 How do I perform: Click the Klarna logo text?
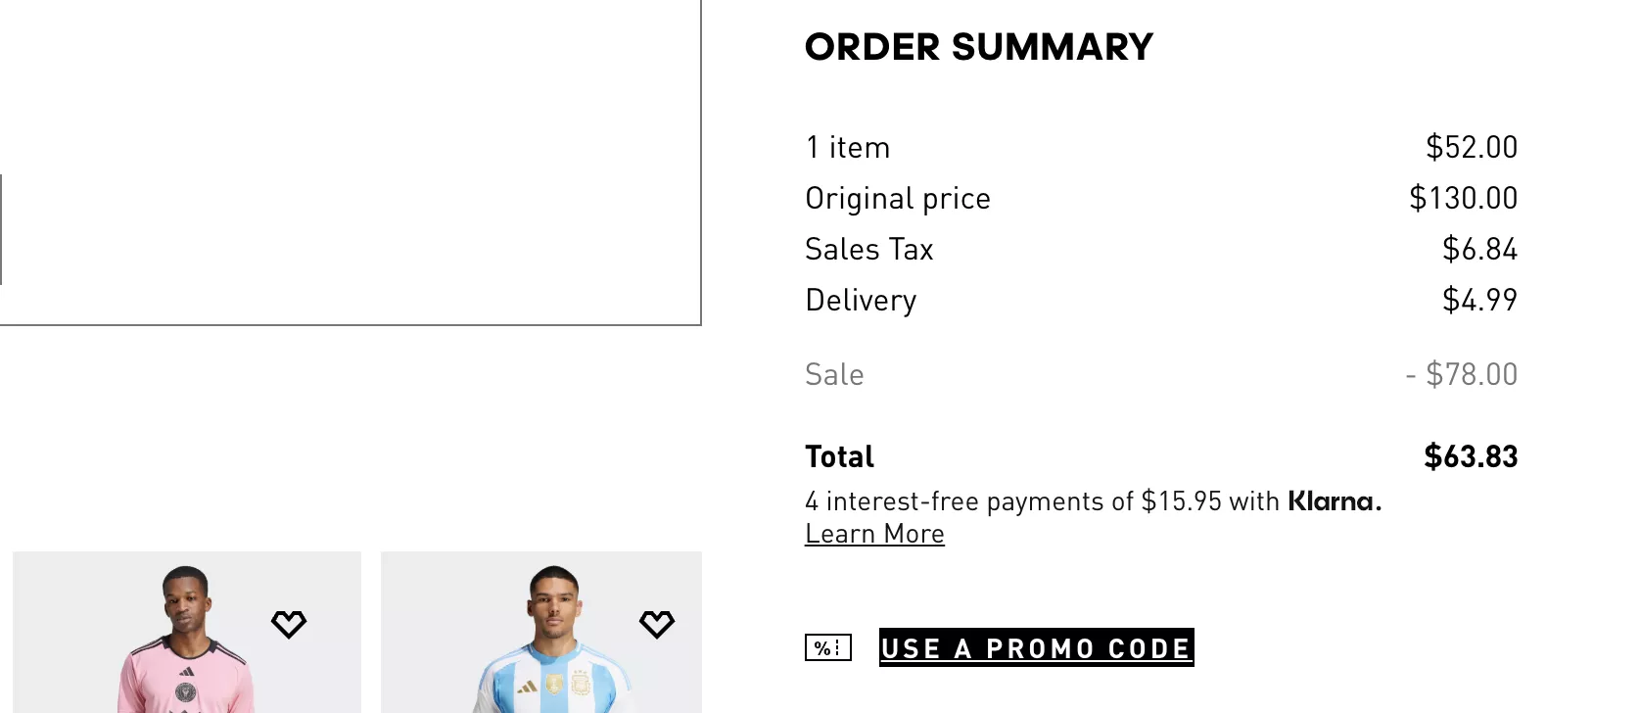tap(1335, 501)
